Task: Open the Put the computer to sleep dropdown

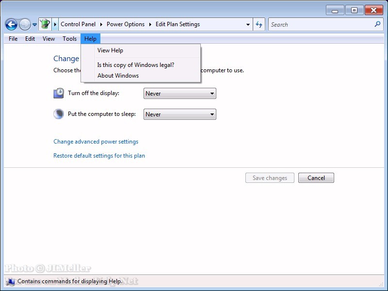Action: 180,114
